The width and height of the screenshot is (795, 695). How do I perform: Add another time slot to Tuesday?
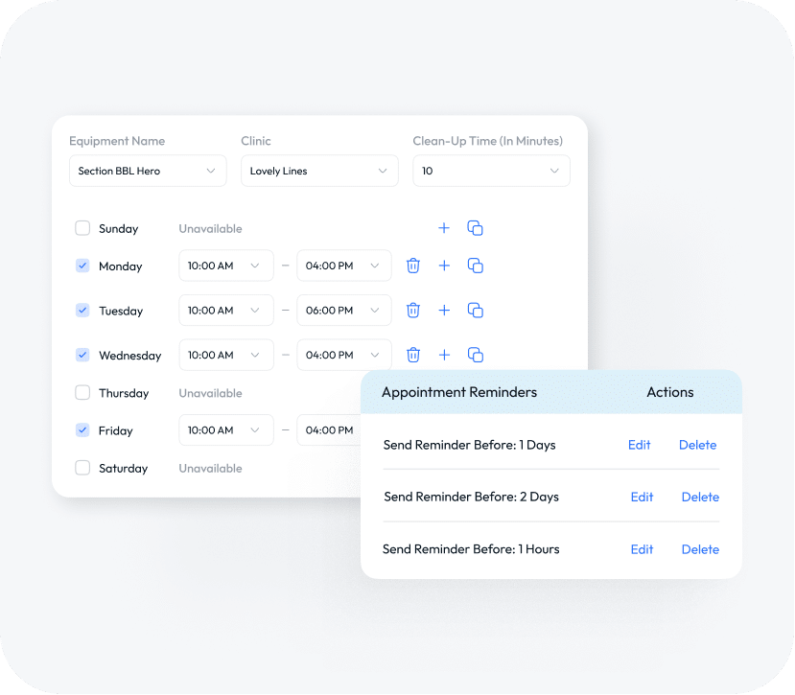tap(444, 311)
